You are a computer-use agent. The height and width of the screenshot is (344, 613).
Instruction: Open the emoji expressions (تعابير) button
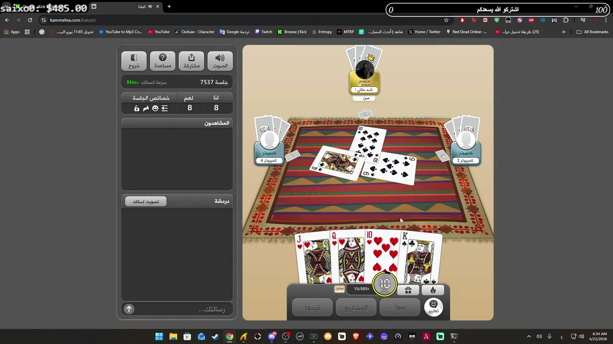433,307
